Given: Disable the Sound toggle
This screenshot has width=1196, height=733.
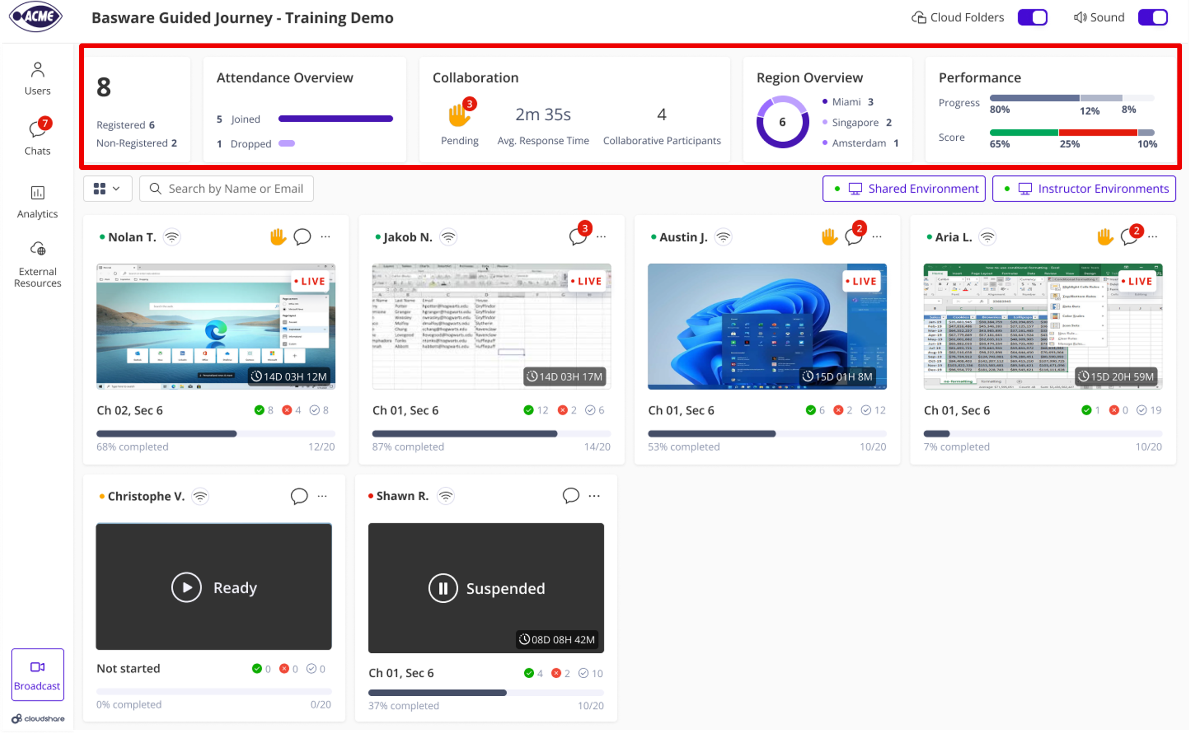Looking at the screenshot, I should tap(1154, 17).
